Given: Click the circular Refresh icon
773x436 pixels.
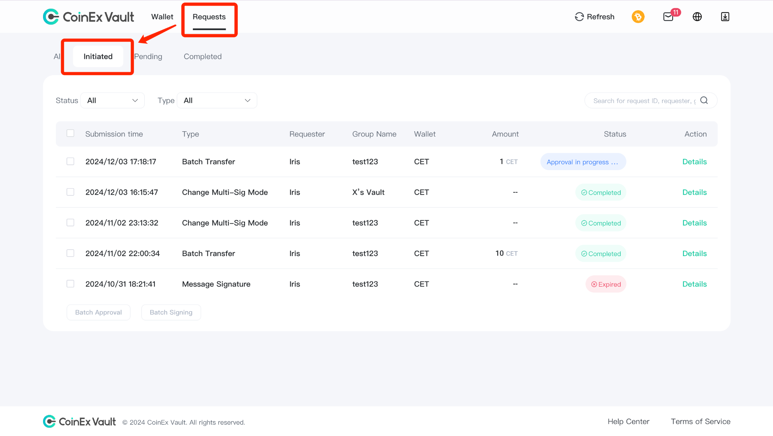Looking at the screenshot, I should tap(579, 17).
